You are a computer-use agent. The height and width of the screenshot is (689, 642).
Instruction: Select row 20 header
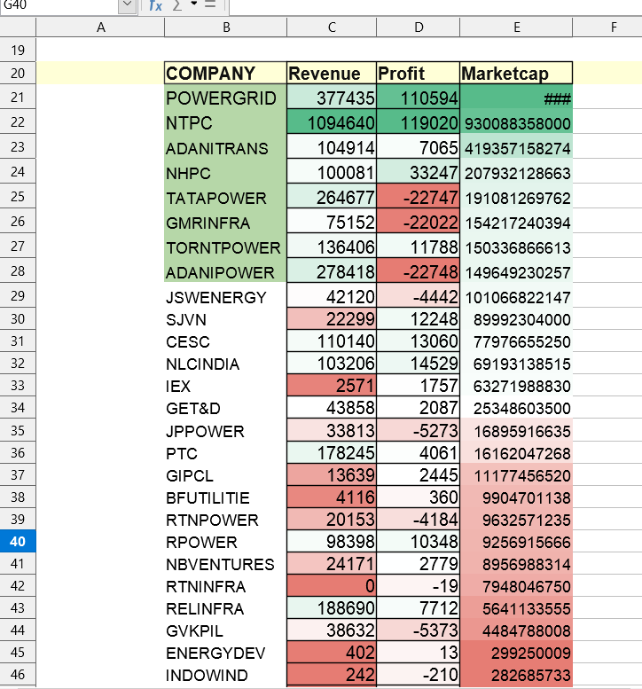tap(18, 73)
